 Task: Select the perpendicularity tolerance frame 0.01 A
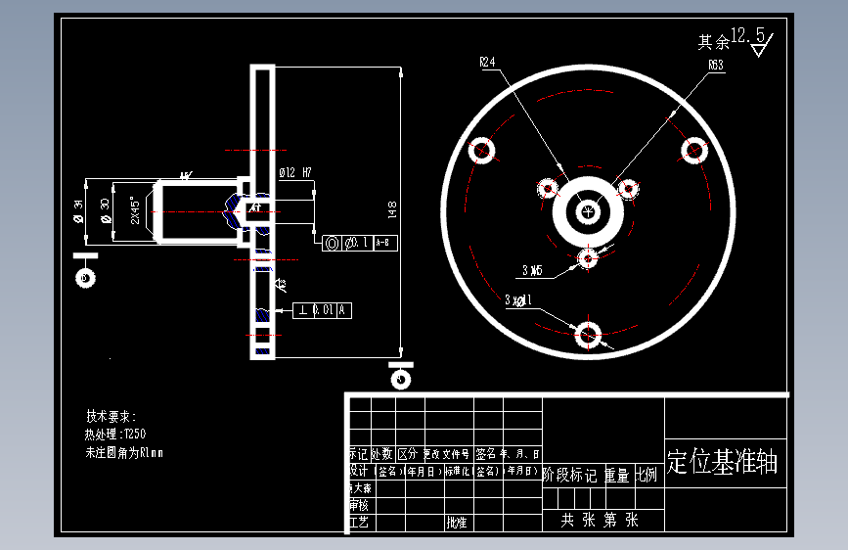coord(323,310)
